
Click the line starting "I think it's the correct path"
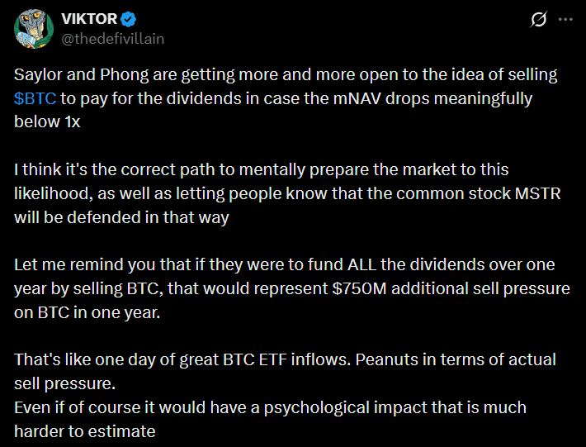click(x=261, y=169)
